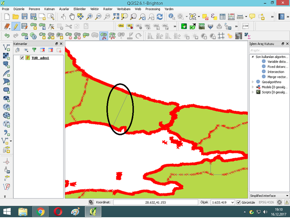This screenshot has width=290, height=220.
Task: Open the Simplified interface dropdown
Action: pos(269,196)
